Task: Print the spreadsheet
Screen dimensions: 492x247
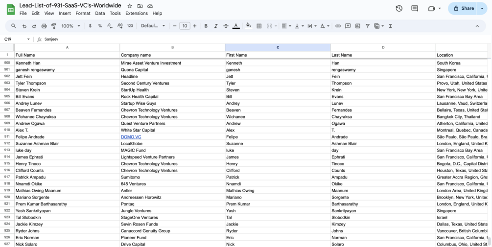Action: tap(44, 26)
